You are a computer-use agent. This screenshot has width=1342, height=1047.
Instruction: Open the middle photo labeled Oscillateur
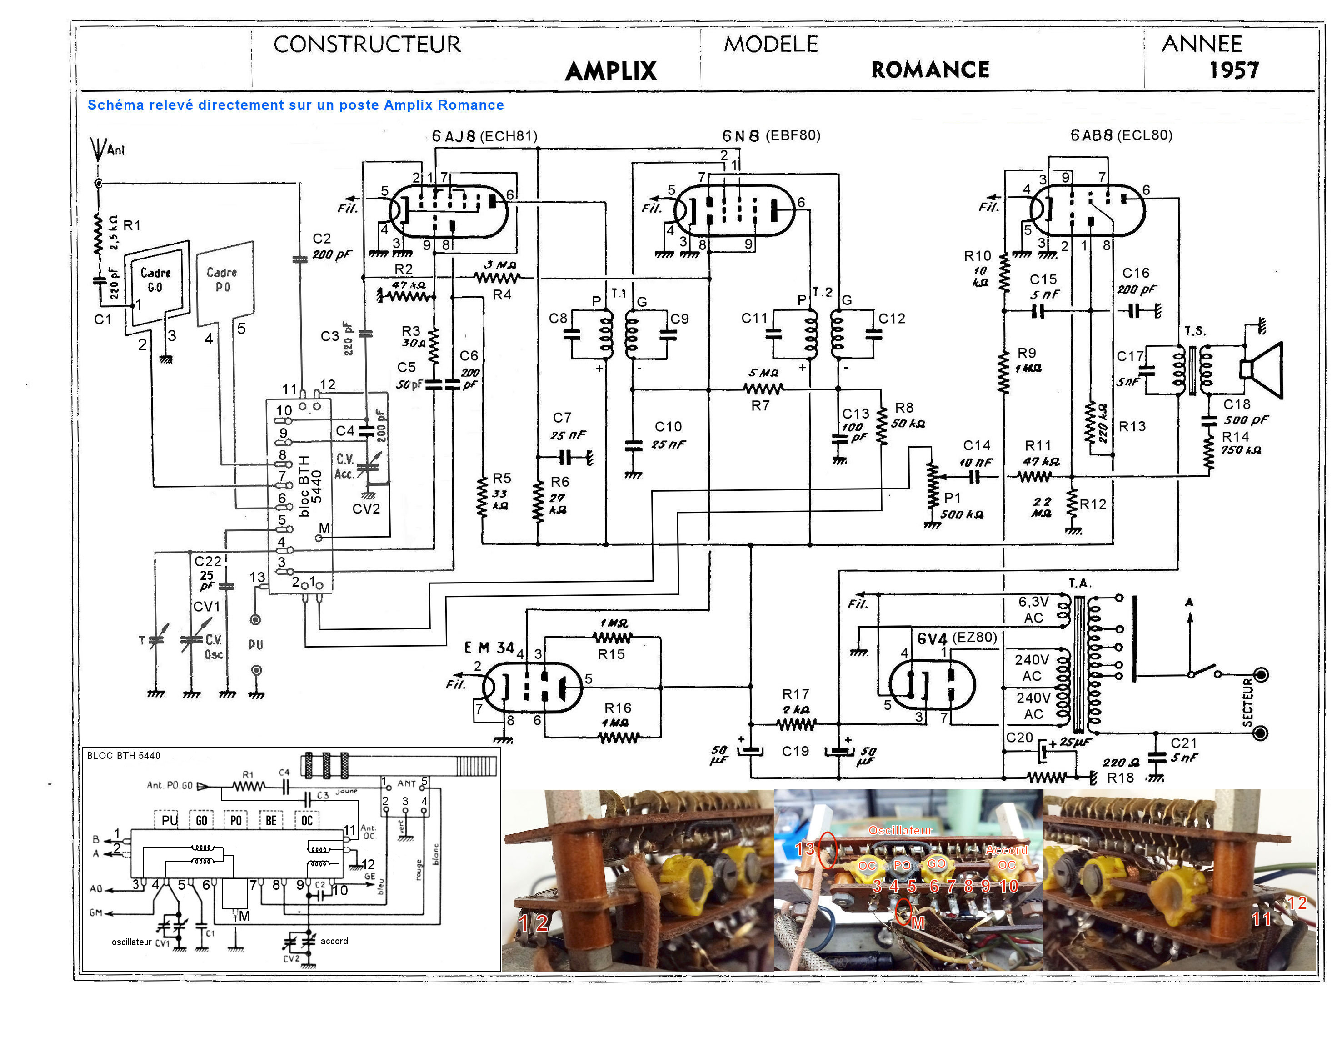(909, 880)
